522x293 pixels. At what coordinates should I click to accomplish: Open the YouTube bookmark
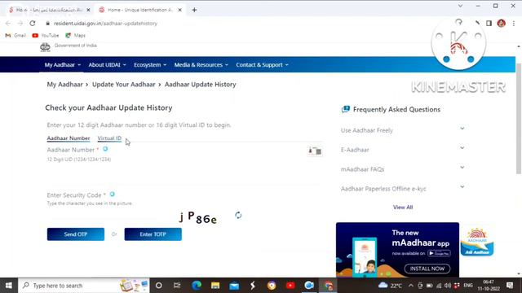point(46,35)
